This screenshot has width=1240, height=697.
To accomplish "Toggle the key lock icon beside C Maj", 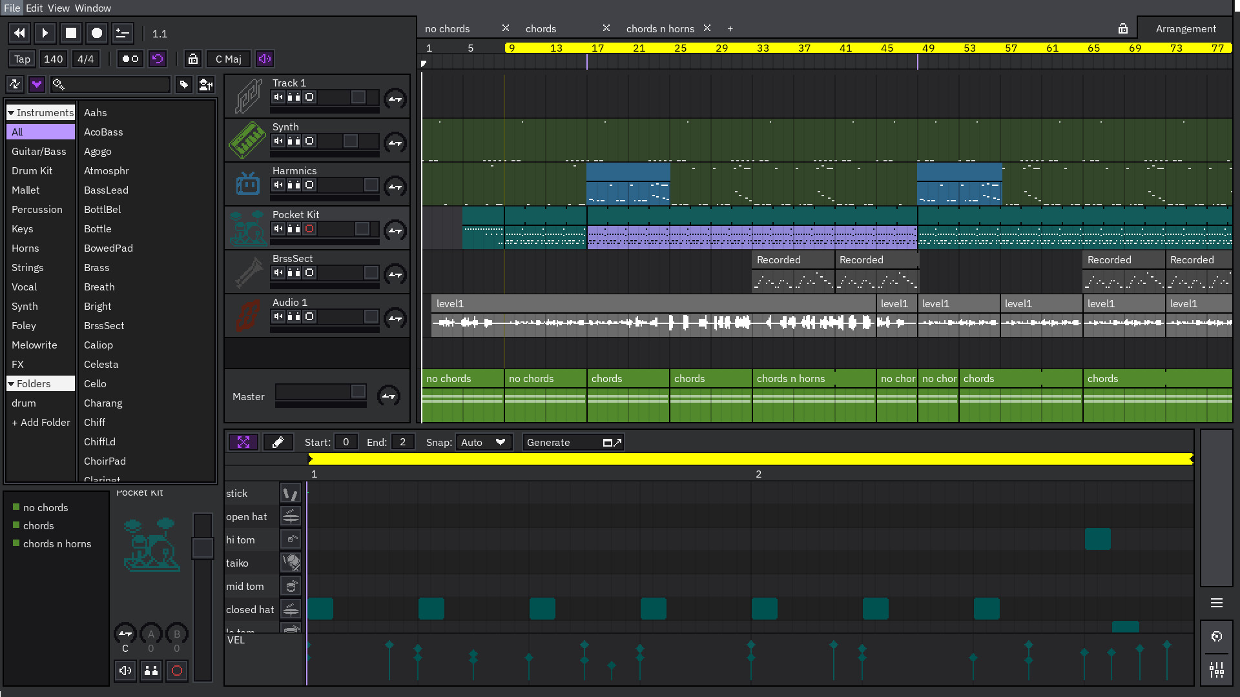I will point(192,59).
